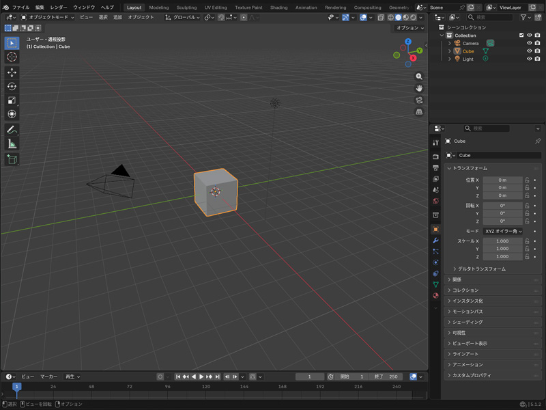Select the Move tool
This screenshot has height=410, width=546.
12,72
